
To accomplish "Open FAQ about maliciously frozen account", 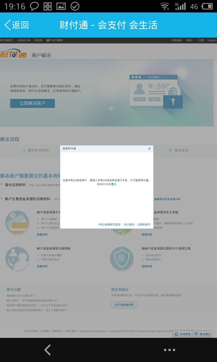I will 38,310.
